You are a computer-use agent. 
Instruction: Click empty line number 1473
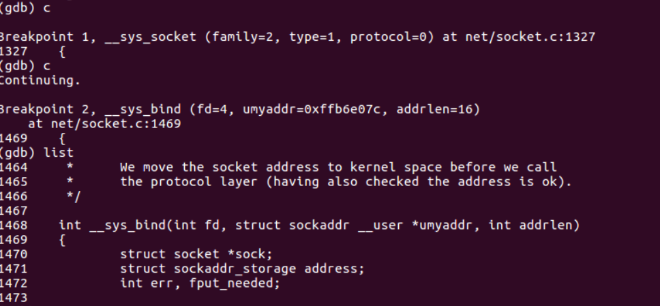[14, 298]
